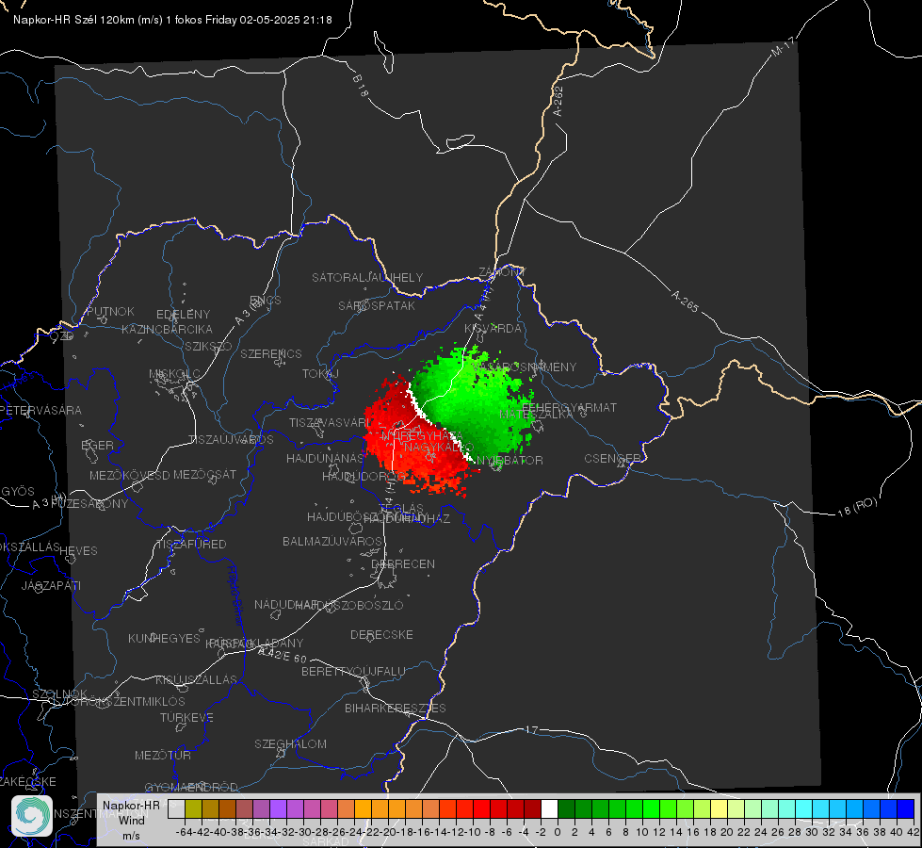The height and width of the screenshot is (848, 922).
Task: Click the radar title text 'Napkor-HR Szél 120km'
Action: (x=74, y=20)
